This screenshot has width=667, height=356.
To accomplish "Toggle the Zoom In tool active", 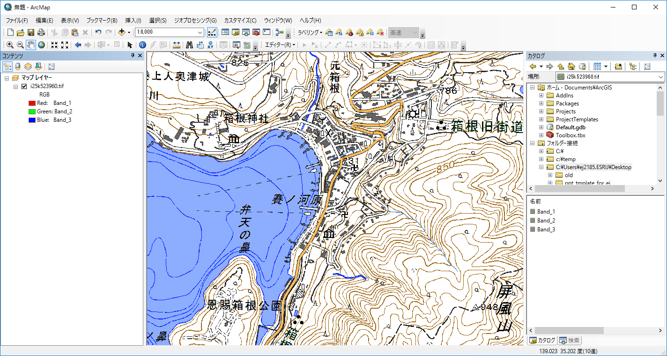I will click(10, 45).
